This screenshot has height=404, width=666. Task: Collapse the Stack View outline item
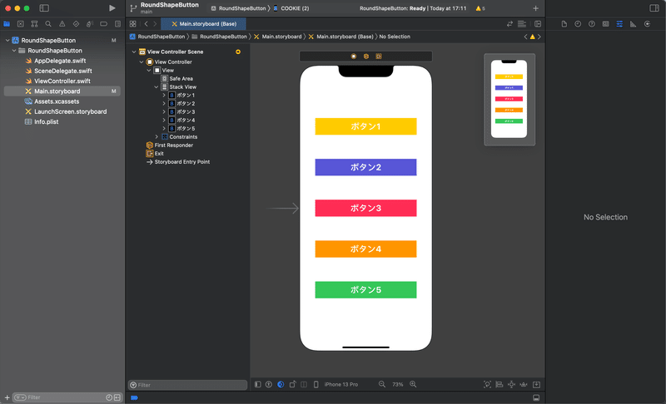click(x=157, y=87)
